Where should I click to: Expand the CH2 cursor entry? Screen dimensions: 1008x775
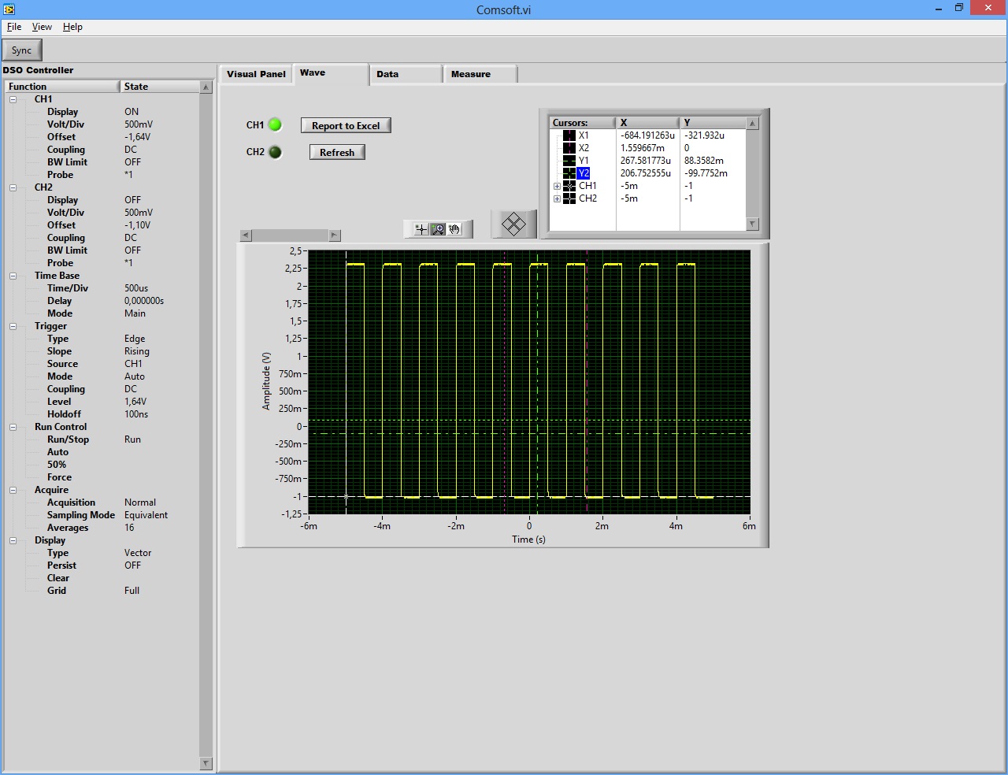click(x=557, y=199)
